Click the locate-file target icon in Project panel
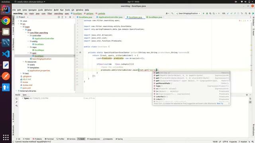255x143 pixels. [59, 17]
